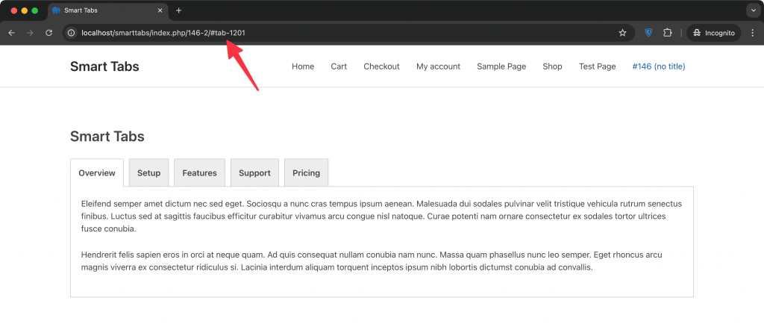
Task: Open the Bitwarden shield extension icon
Action: 648,33
